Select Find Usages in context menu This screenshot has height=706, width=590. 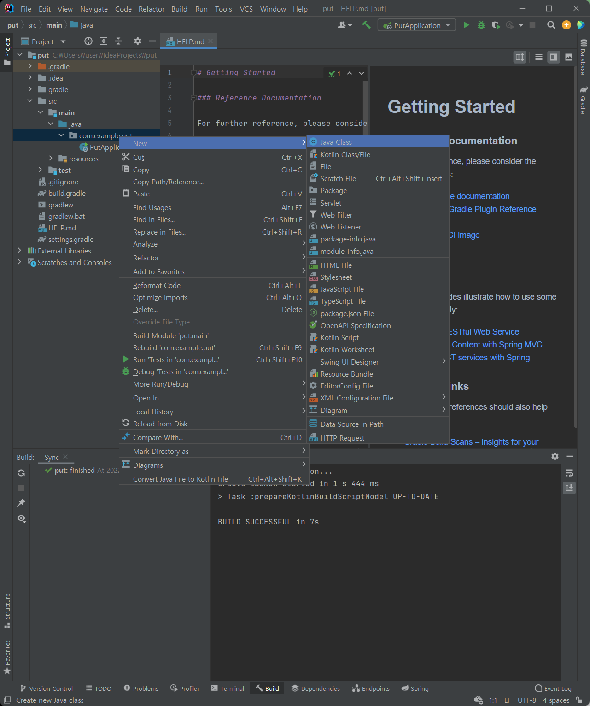tap(213, 208)
